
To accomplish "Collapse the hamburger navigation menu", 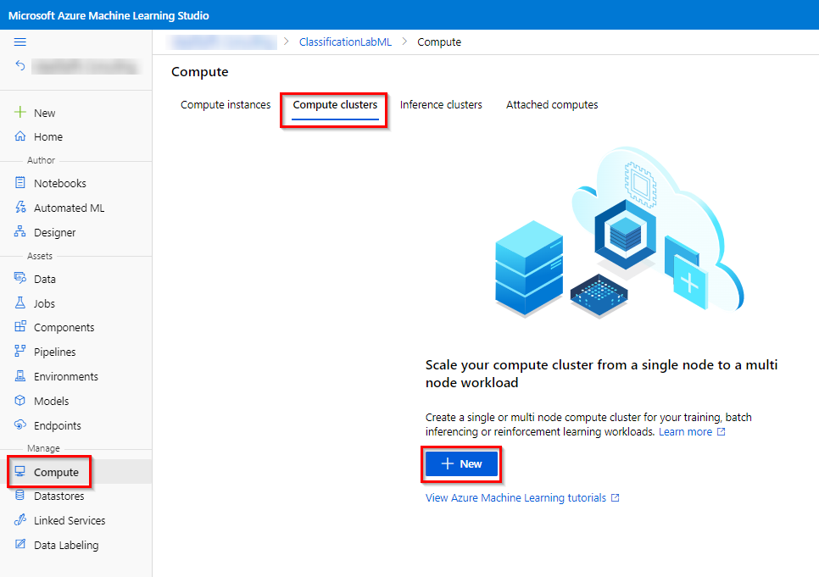I will [20, 42].
